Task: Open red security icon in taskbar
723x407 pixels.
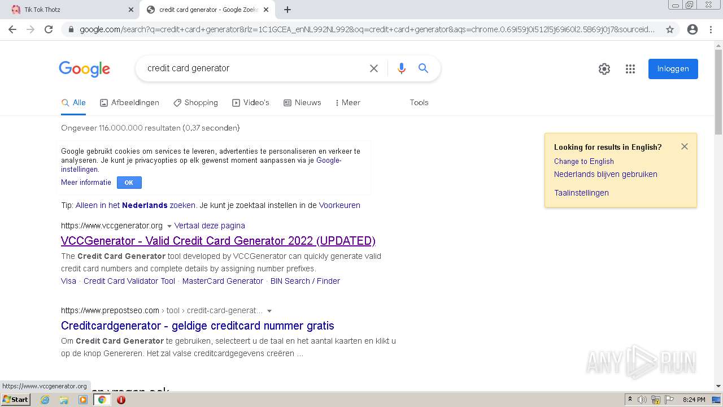Action: click(121, 400)
